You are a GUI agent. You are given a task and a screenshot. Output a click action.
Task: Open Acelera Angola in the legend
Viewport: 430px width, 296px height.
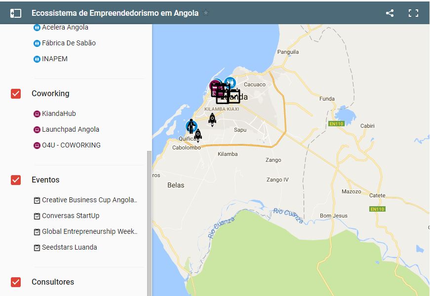coord(65,28)
